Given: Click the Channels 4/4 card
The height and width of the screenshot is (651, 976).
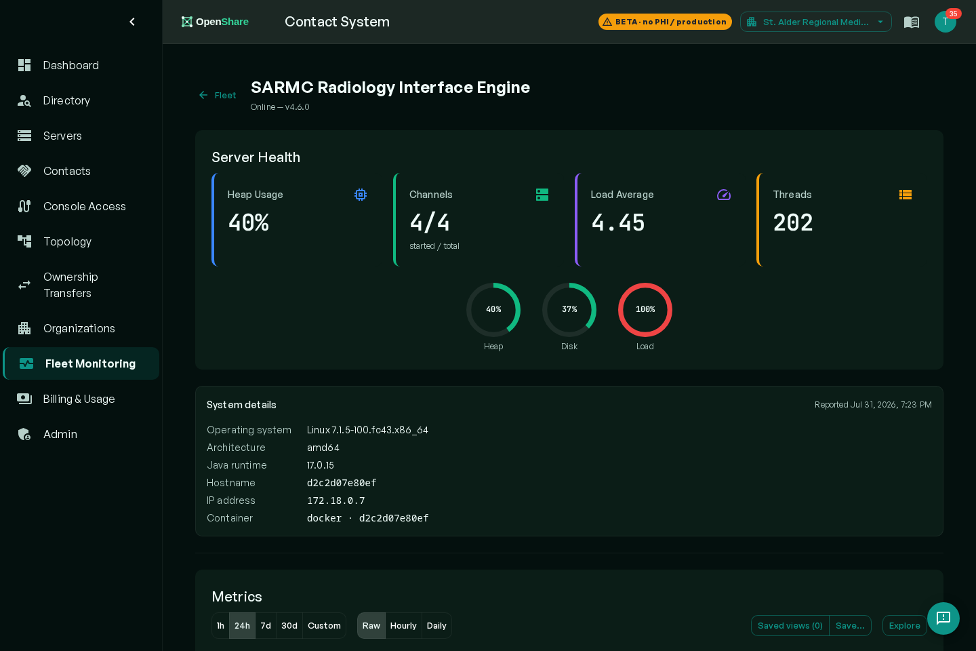Looking at the screenshot, I should point(479,220).
